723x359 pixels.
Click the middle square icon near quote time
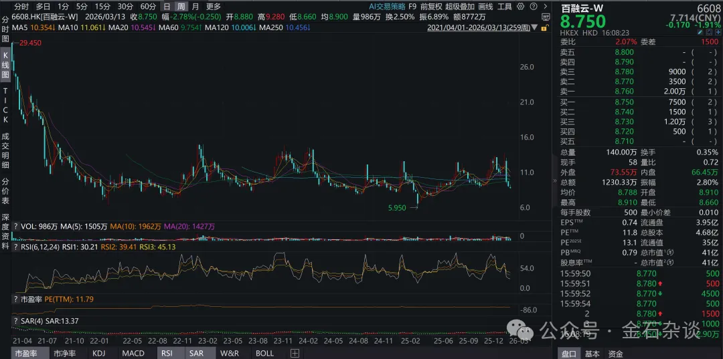[x=709, y=32]
